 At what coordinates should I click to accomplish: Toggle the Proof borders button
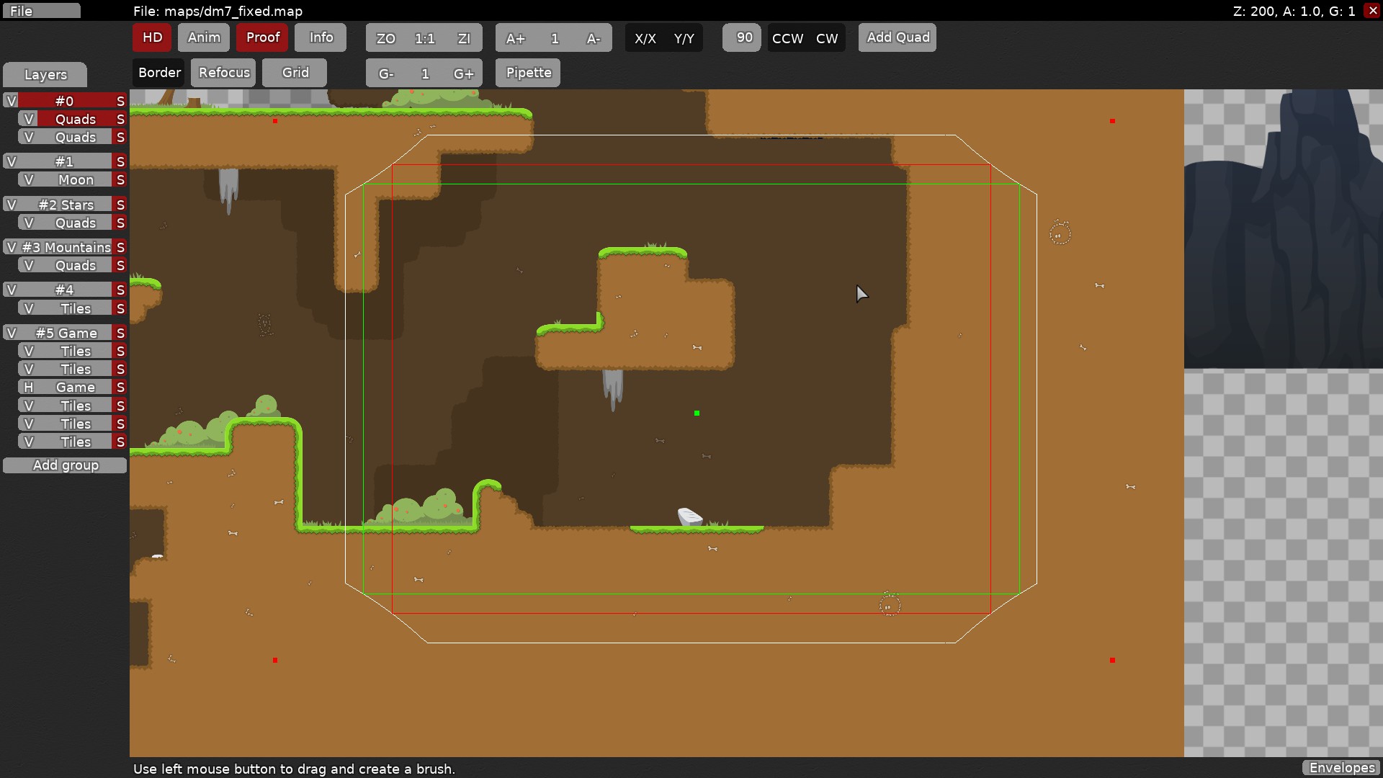(x=262, y=37)
